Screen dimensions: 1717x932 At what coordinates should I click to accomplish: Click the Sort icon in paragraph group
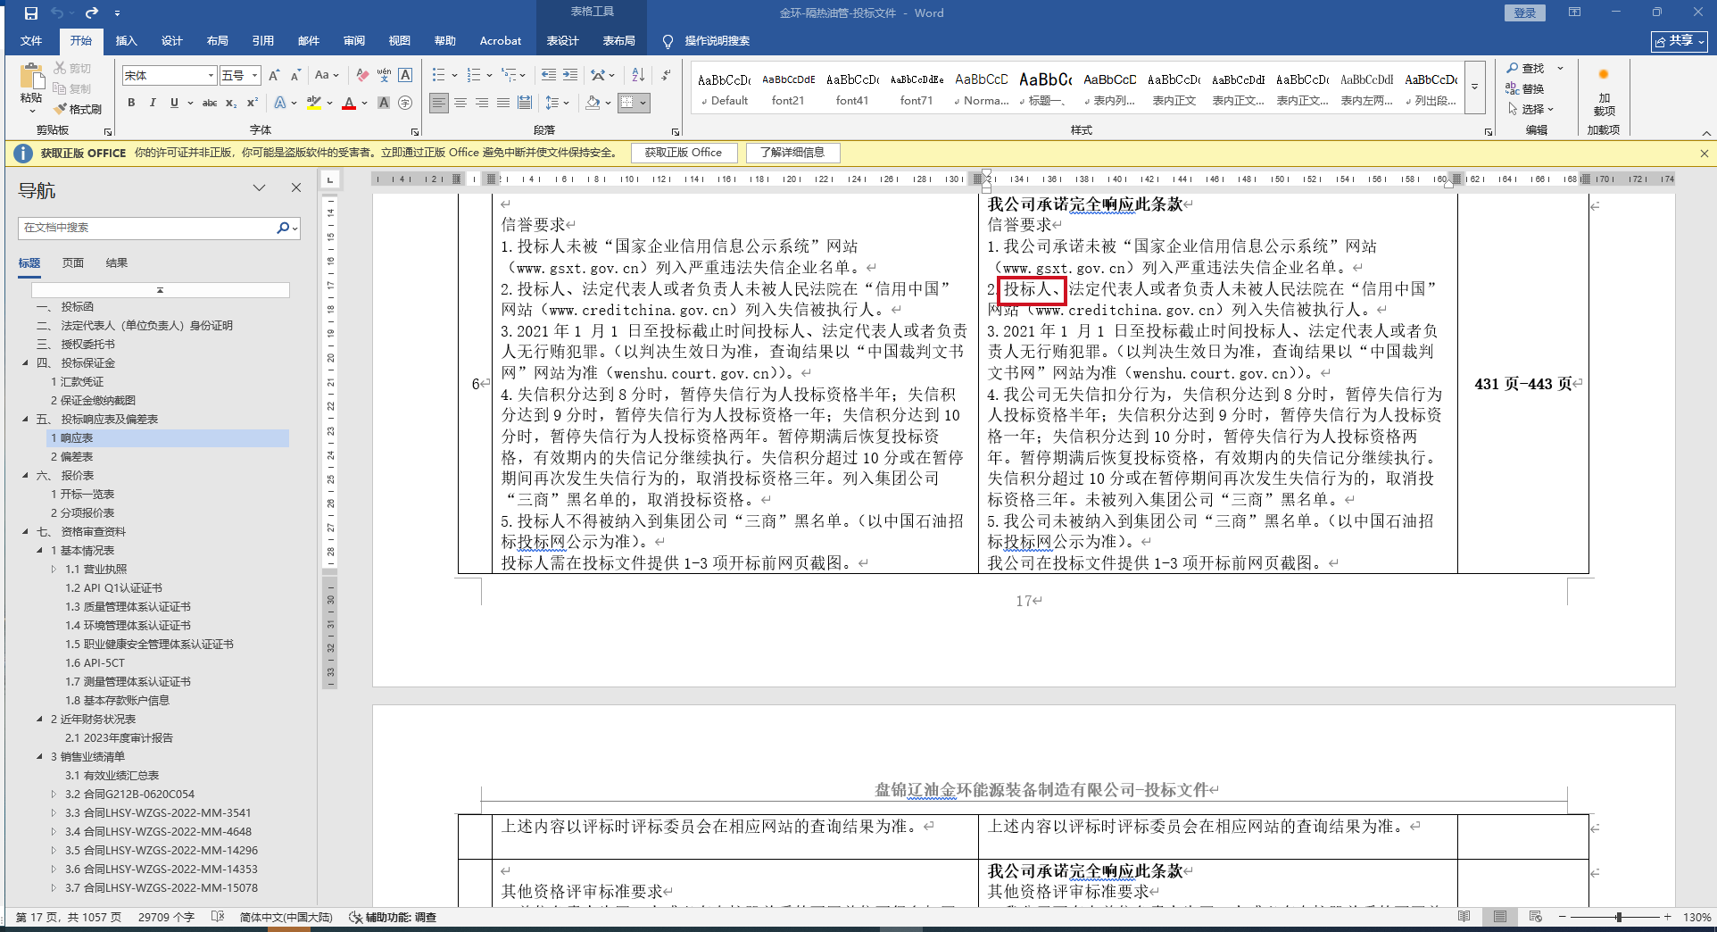[638, 75]
